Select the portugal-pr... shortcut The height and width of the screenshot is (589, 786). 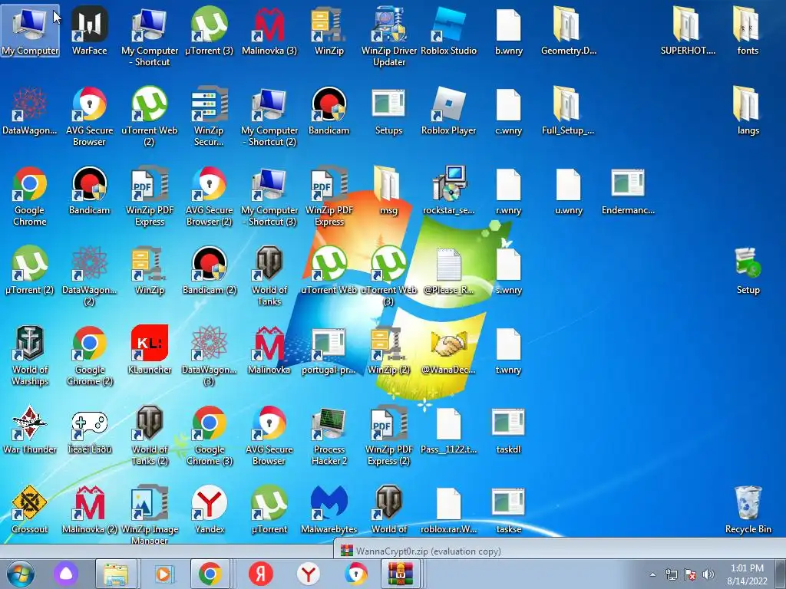329,350
